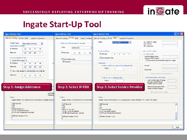The width and height of the screenshot is (187, 140).
Task: Toggle Use DHCP to obtain IP checkbox
Action: (11, 60)
